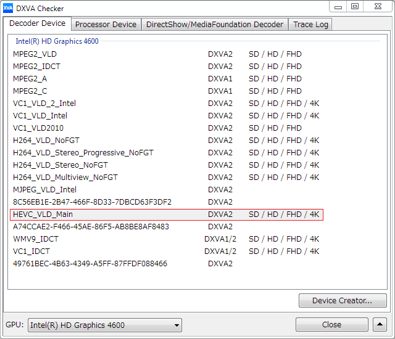Click resolution list for HEVC_VLD_Main
The image size is (395, 339).
point(284,214)
